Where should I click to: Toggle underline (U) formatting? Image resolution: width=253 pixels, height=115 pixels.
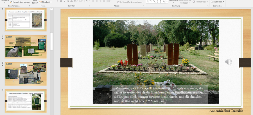pyautogui.click(x=65, y=1)
